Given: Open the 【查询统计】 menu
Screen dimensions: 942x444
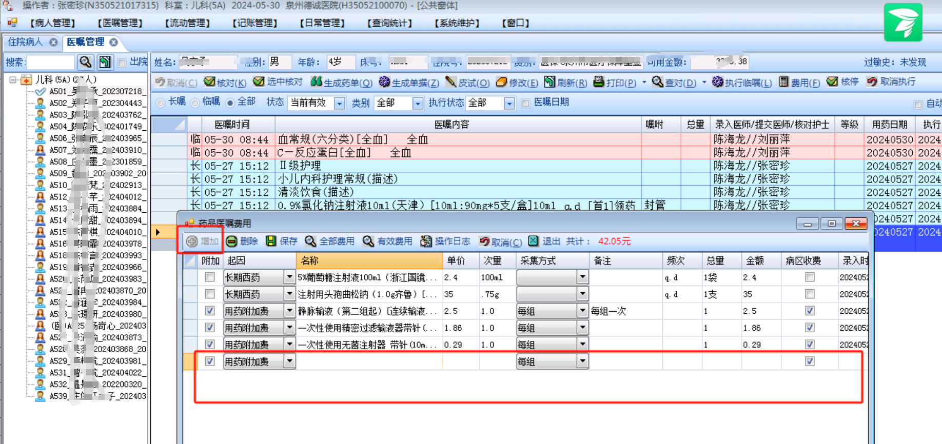Looking at the screenshot, I should coord(390,23).
